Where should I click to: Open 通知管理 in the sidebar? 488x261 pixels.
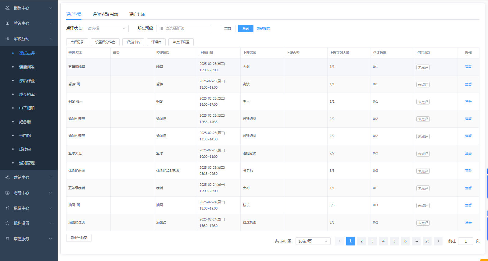point(27,163)
